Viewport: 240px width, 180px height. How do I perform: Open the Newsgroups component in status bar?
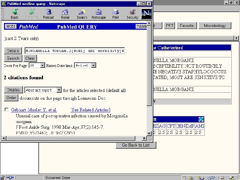(x=211, y=178)
